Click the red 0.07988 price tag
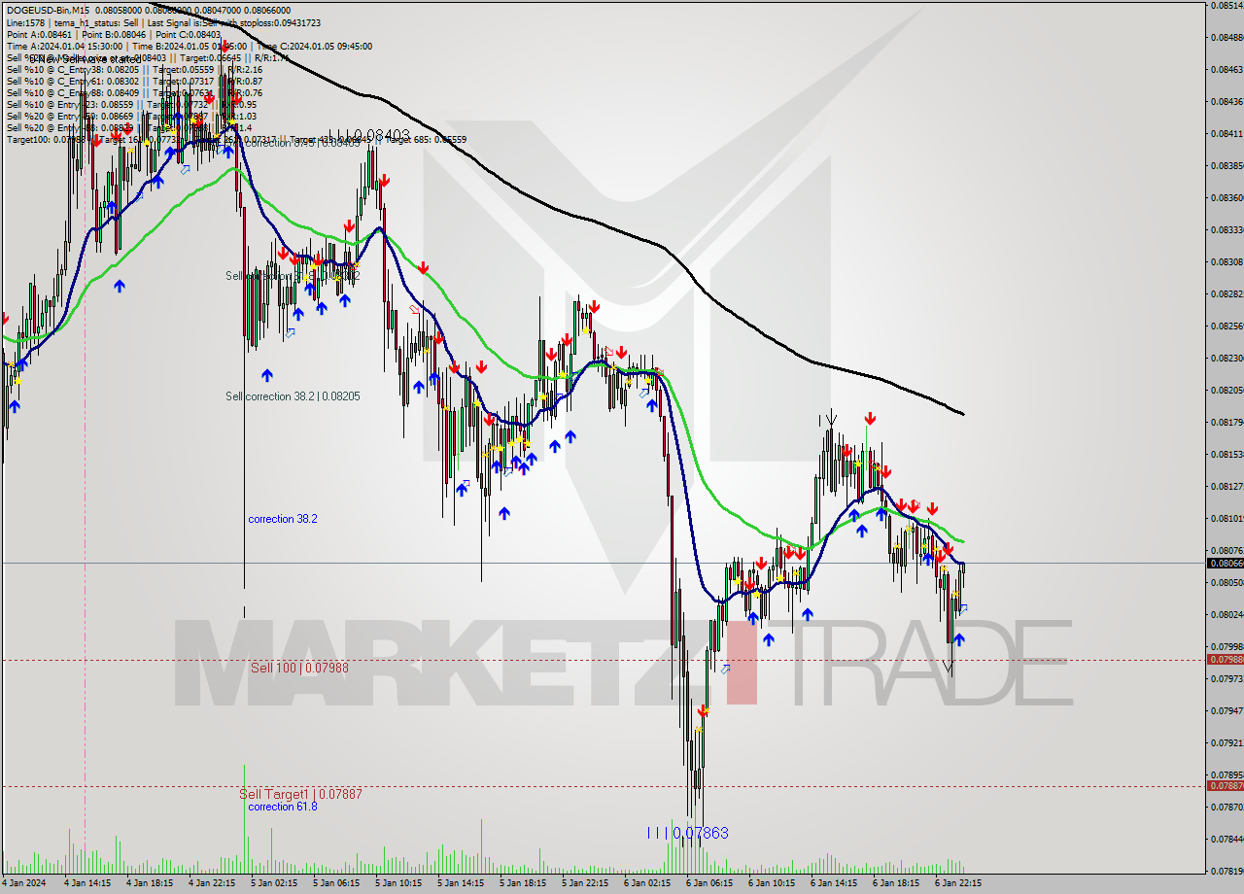This screenshot has height=894, width=1244. pyautogui.click(x=1224, y=659)
